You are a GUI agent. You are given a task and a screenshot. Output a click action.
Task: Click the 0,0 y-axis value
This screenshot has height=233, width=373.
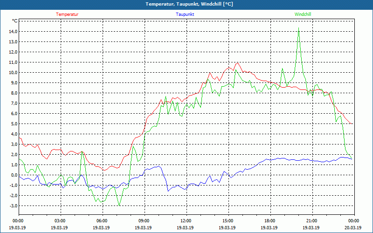click(14, 175)
